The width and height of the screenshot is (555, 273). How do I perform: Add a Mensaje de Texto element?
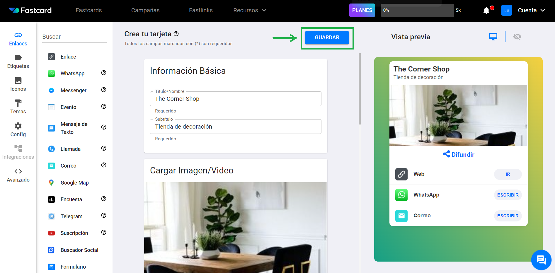coord(73,128)
